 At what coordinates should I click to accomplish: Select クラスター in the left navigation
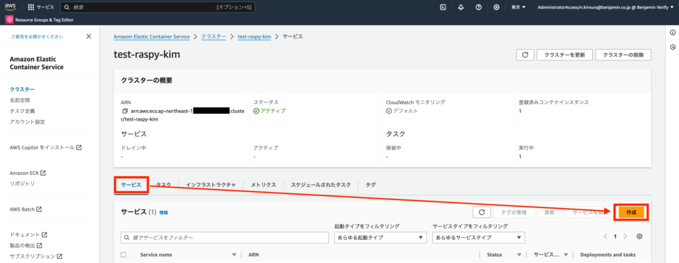click(22, 89)
